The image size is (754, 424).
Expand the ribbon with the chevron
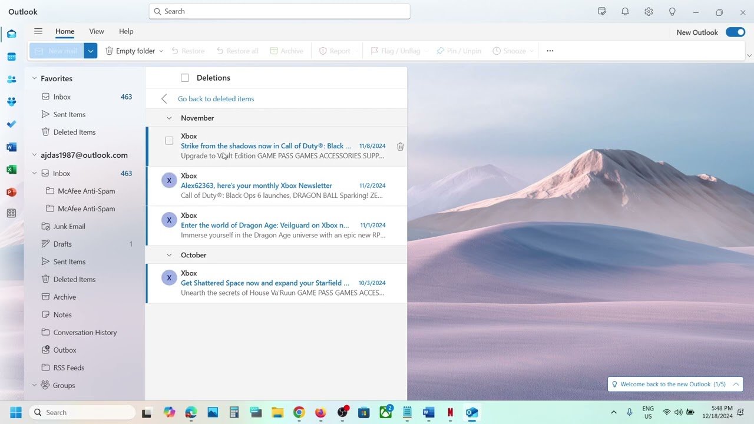[x=749, y=55]
